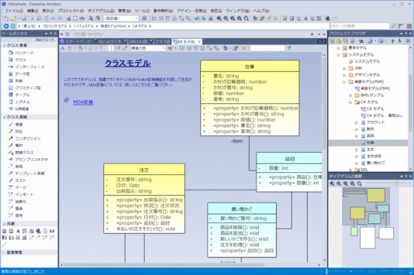Image resolution: width=414 pixels, height=275 pixels.
Task: Click the クラスモデル title link
Action: (128, 63)
